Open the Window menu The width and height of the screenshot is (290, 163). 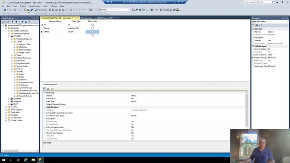54,6
